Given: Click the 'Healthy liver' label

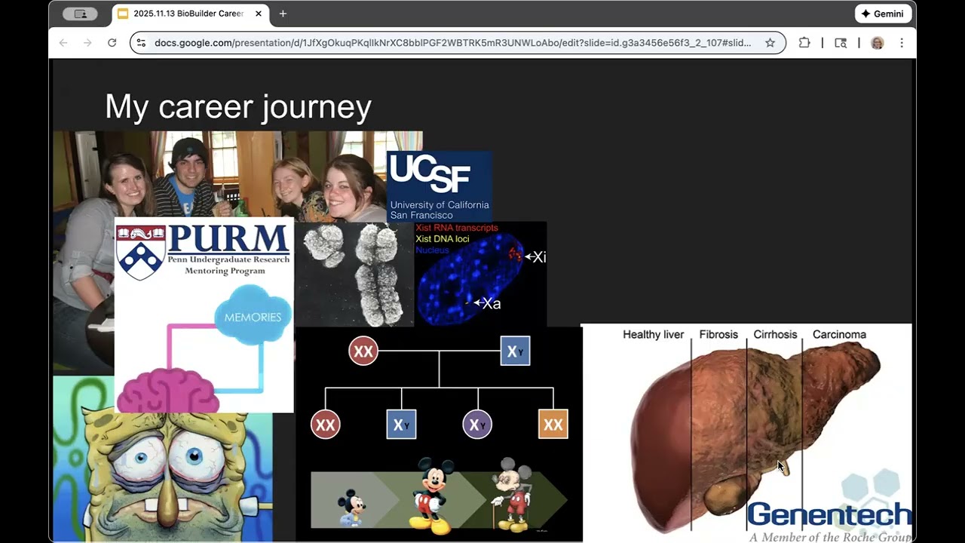Looking at the screenshot, I should coord(653,335).
